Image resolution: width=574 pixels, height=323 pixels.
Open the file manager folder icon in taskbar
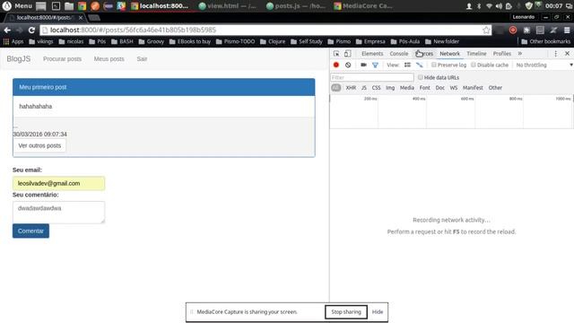(x=69, y=6)
